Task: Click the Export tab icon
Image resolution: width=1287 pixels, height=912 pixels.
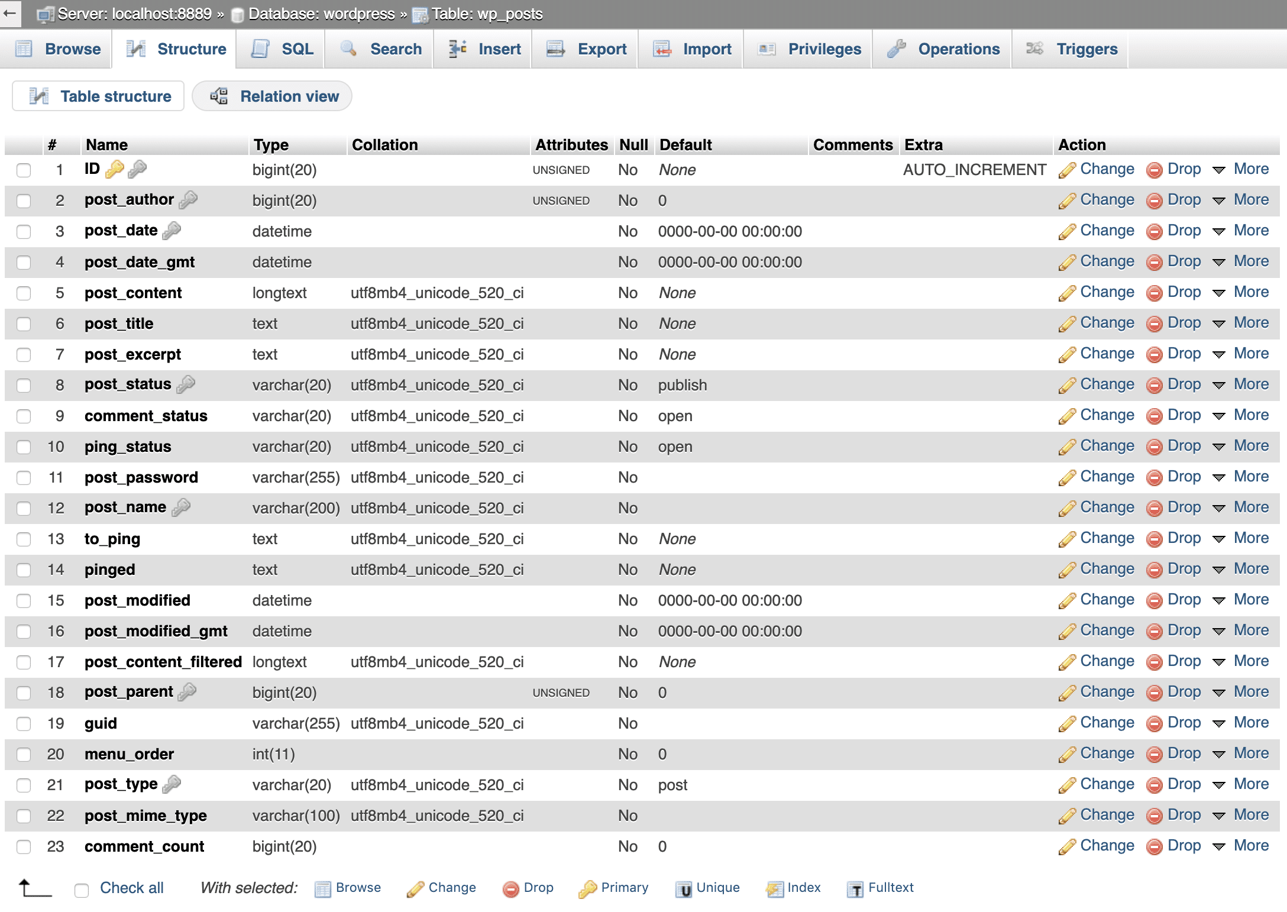Action: [554, 49]
